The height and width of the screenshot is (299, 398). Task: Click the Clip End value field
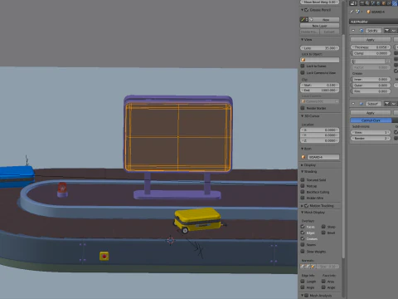(x=320, y=91)
